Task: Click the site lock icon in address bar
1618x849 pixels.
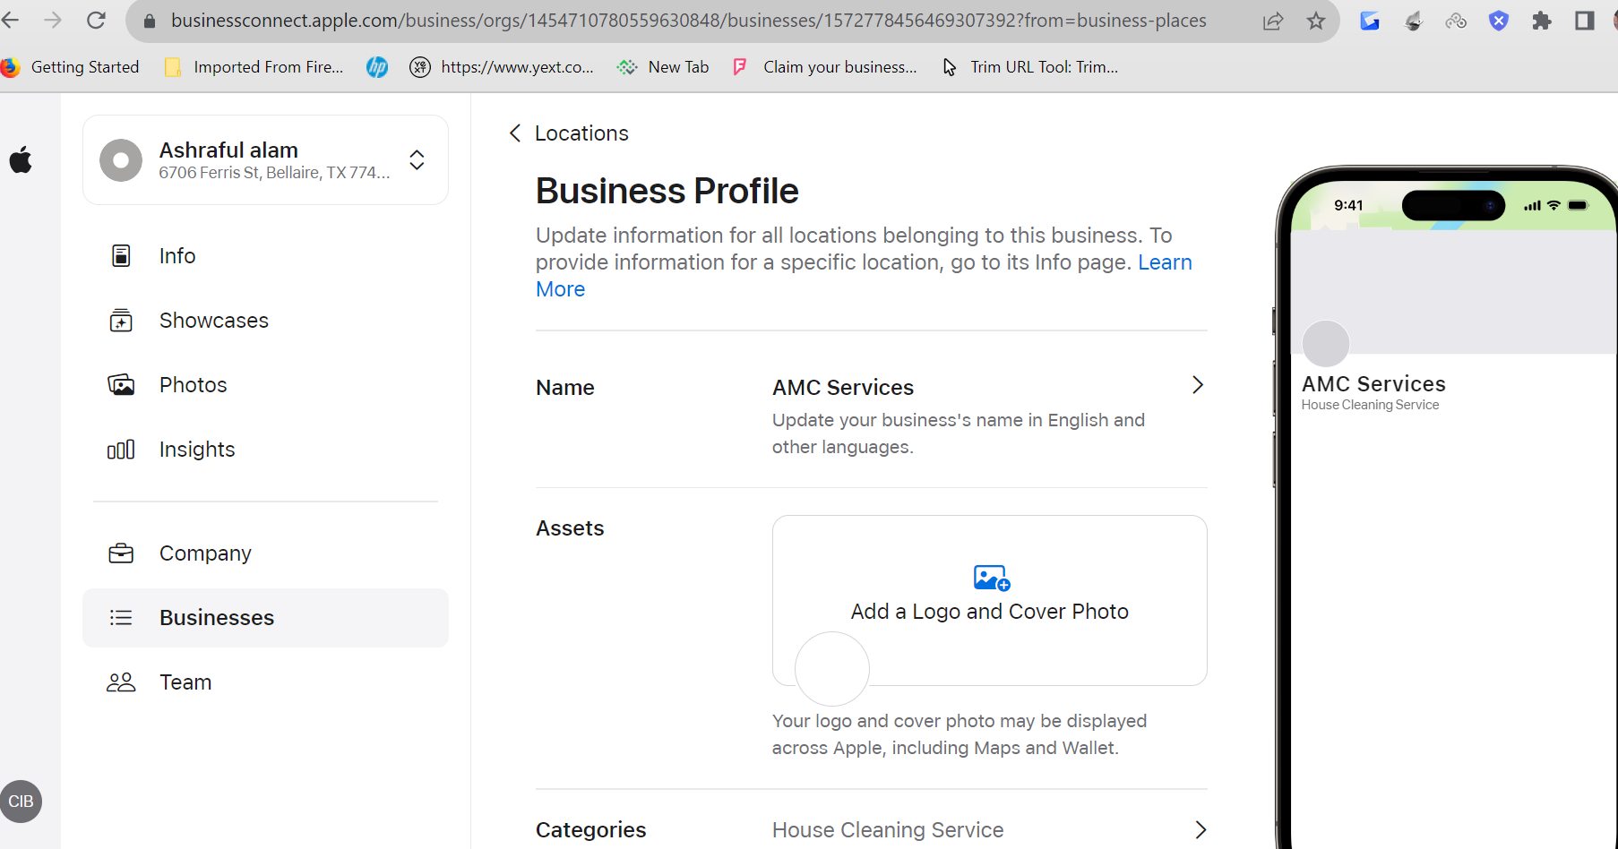Action: tap(150, 21)
